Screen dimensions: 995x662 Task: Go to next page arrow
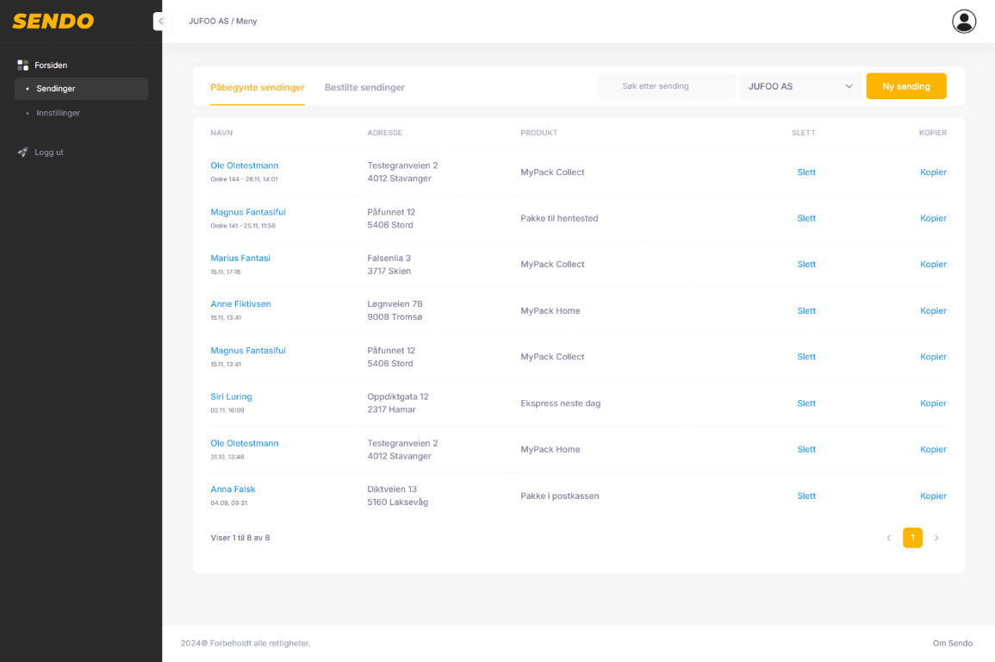click(x=936, y=538)
